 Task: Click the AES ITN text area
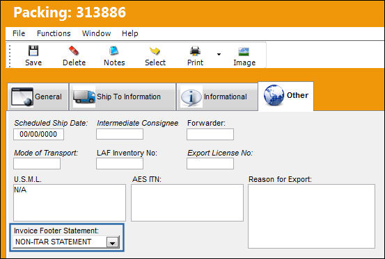point(187,203)
